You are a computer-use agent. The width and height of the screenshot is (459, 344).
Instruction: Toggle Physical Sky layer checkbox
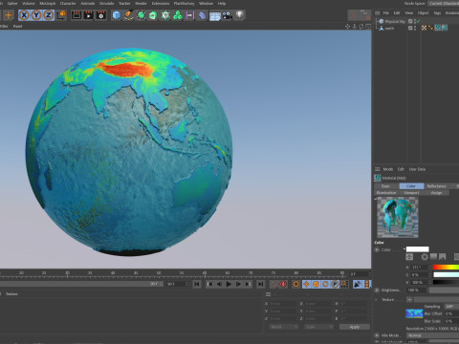410,21
